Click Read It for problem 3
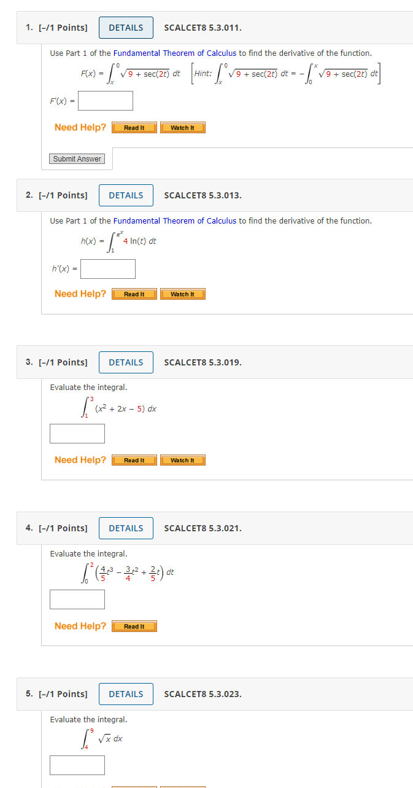This screenshot has width=413, height=788. (x=134, y=459)
